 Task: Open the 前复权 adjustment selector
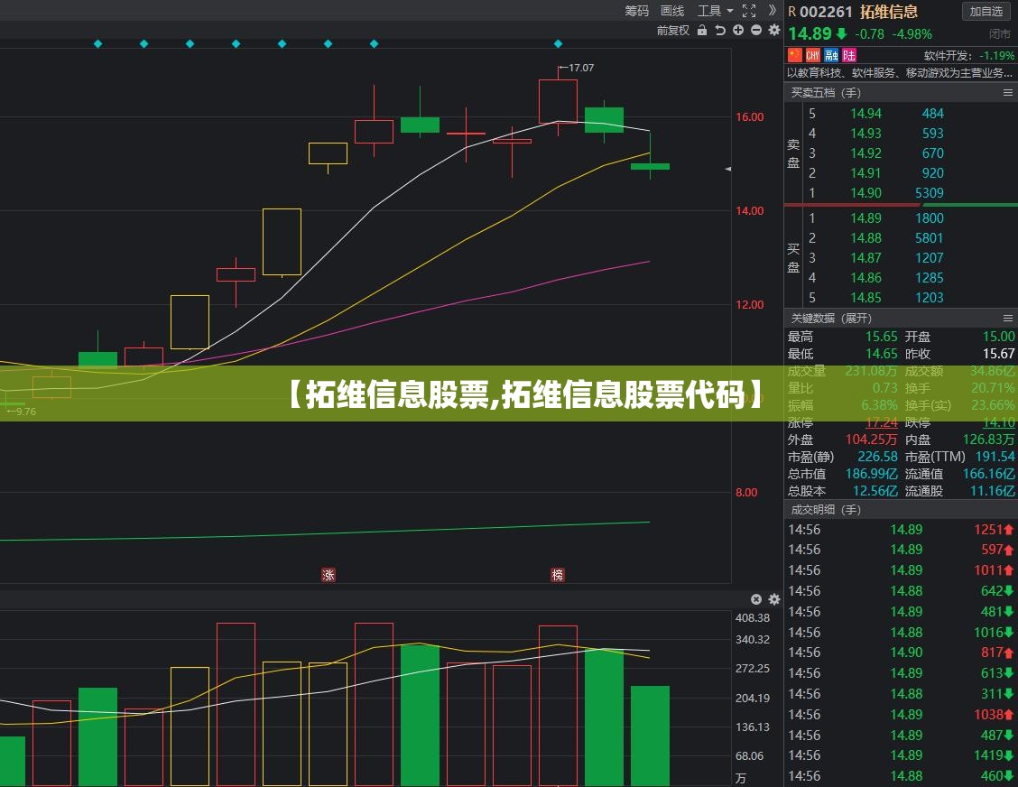coord(672,30)
